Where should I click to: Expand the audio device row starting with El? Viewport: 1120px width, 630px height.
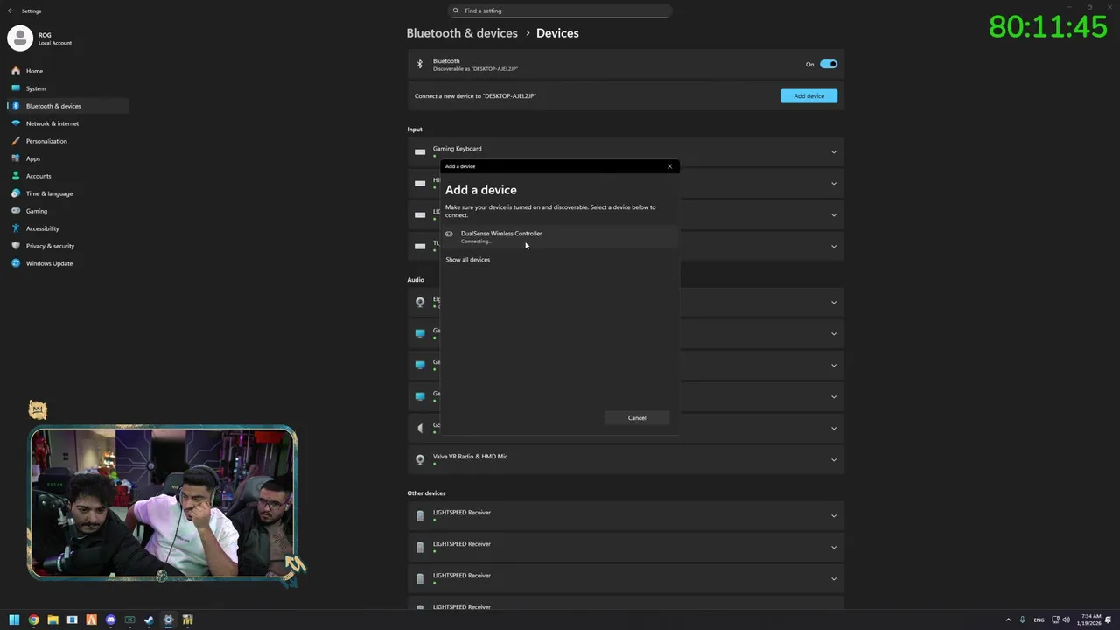pos(834,303)
